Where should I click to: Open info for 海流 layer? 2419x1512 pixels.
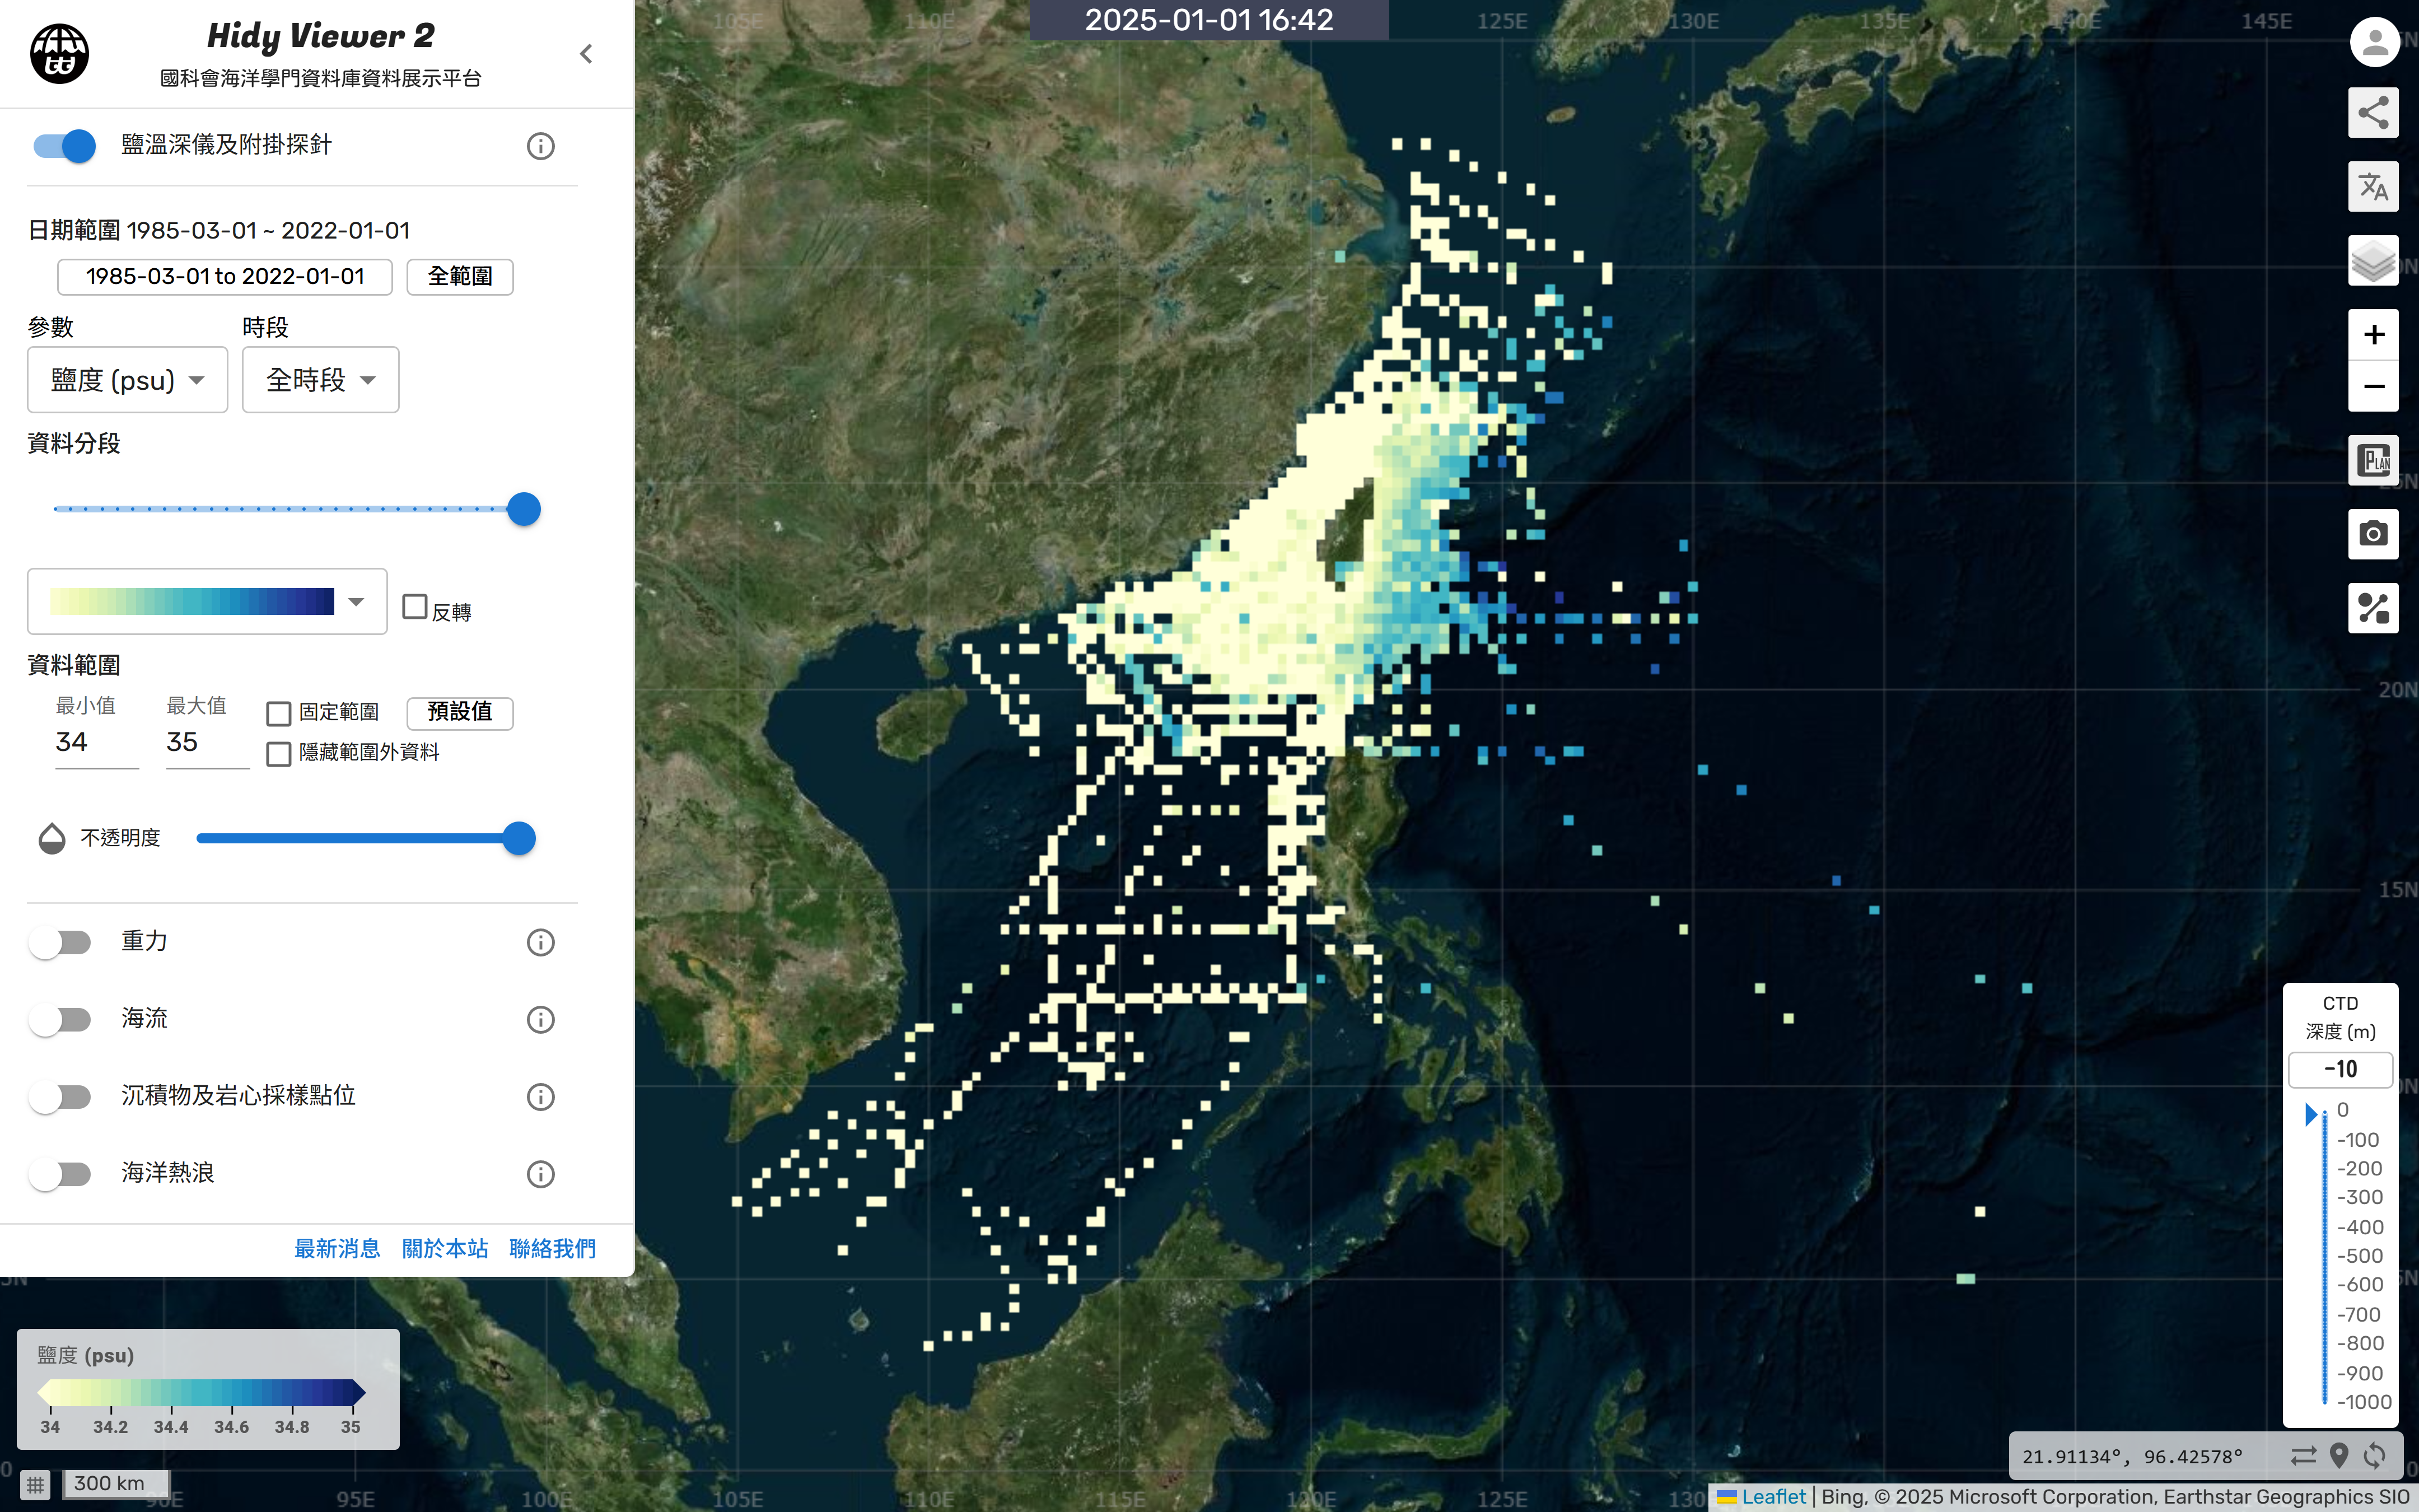pyautogui.click(x=541, y=1019)
